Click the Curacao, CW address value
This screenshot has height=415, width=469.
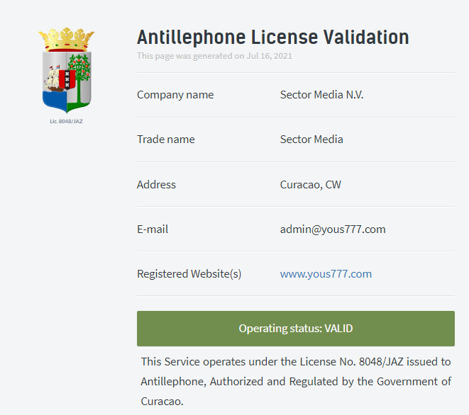(x=311, y=185)
